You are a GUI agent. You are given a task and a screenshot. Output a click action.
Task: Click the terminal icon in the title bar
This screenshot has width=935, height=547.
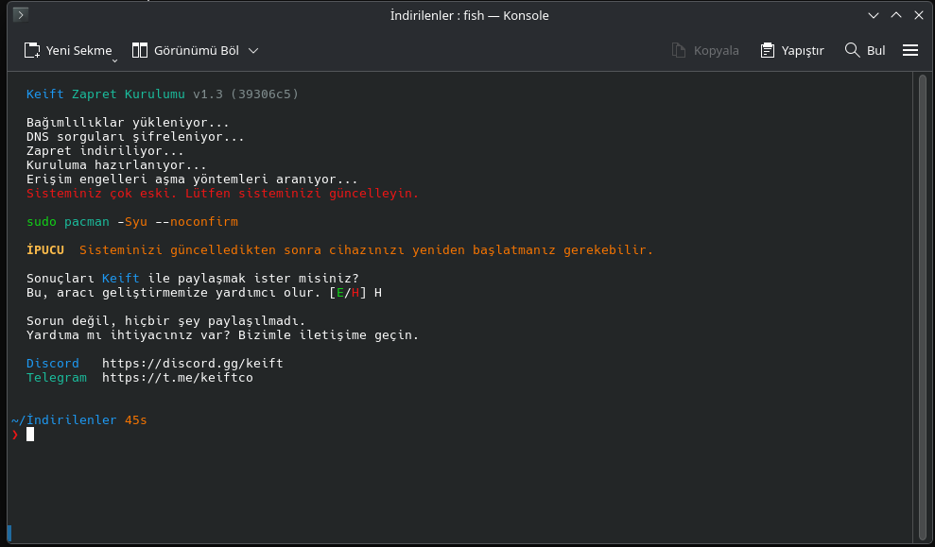tap(20, 15)
